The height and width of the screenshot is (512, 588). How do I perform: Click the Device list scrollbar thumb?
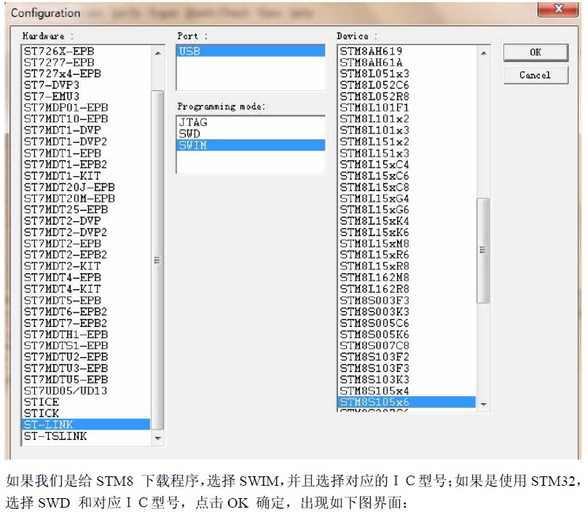point(483,250)
